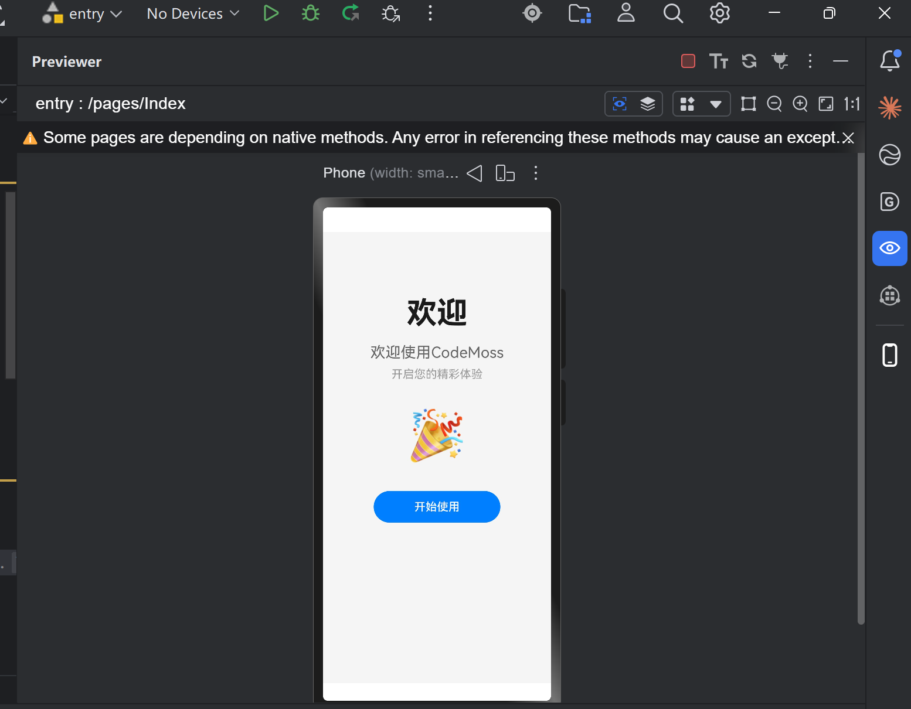Screen dimensions: 911x709
Task: Toggle the layers stack icon in preview toolbar
Action: tap(648, 104)
